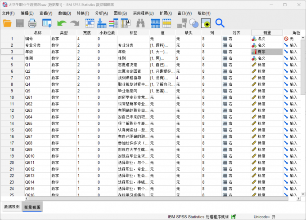The image size is (306, 220).
Task: Click the label cell 志愿谁决定
Action: click(134, 65)
